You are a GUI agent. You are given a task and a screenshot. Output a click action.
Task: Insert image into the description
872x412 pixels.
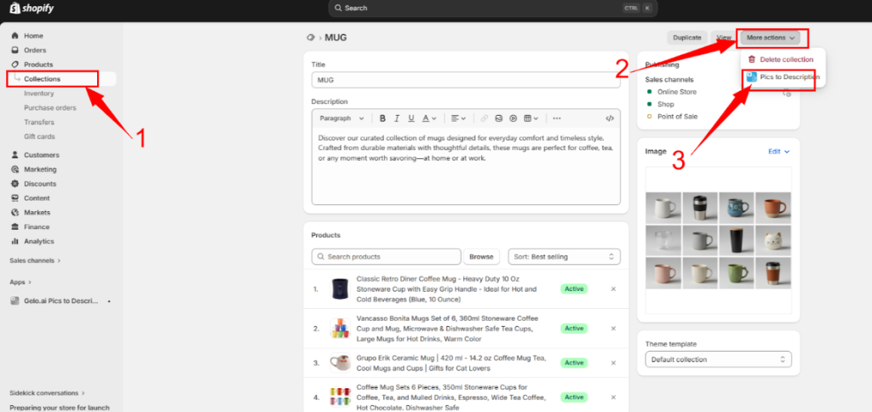pos(499,118)
